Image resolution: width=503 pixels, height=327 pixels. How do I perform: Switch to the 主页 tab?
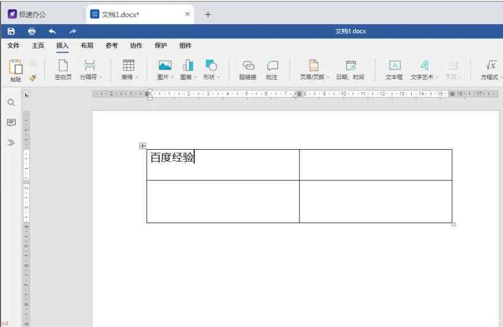click(38, 45)
